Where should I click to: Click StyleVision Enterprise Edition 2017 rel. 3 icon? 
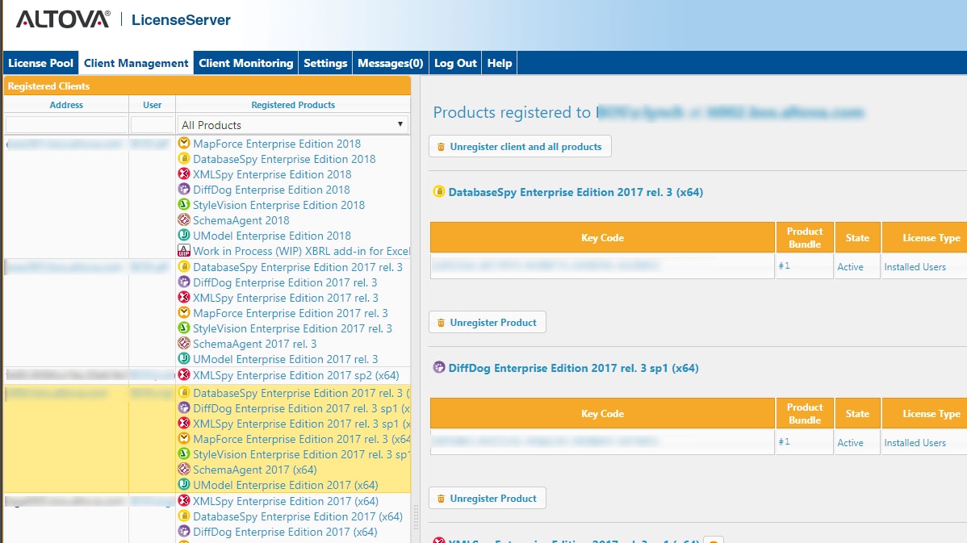pyautogui.click(x=184, y=328)
